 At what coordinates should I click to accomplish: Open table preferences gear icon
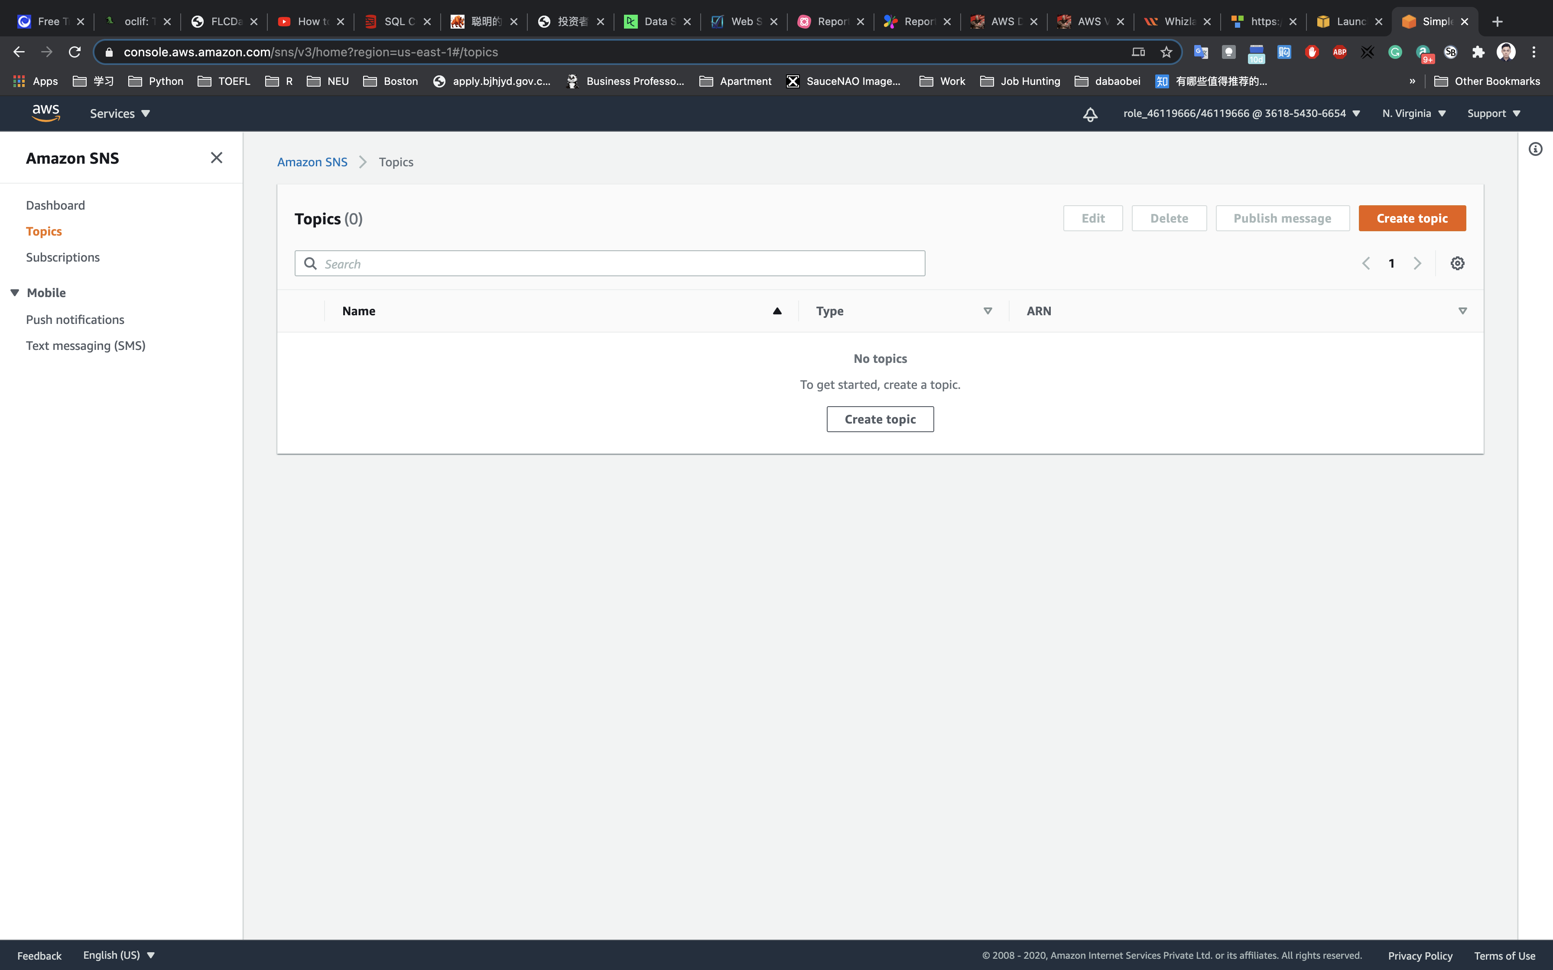tap(1457, 263)
